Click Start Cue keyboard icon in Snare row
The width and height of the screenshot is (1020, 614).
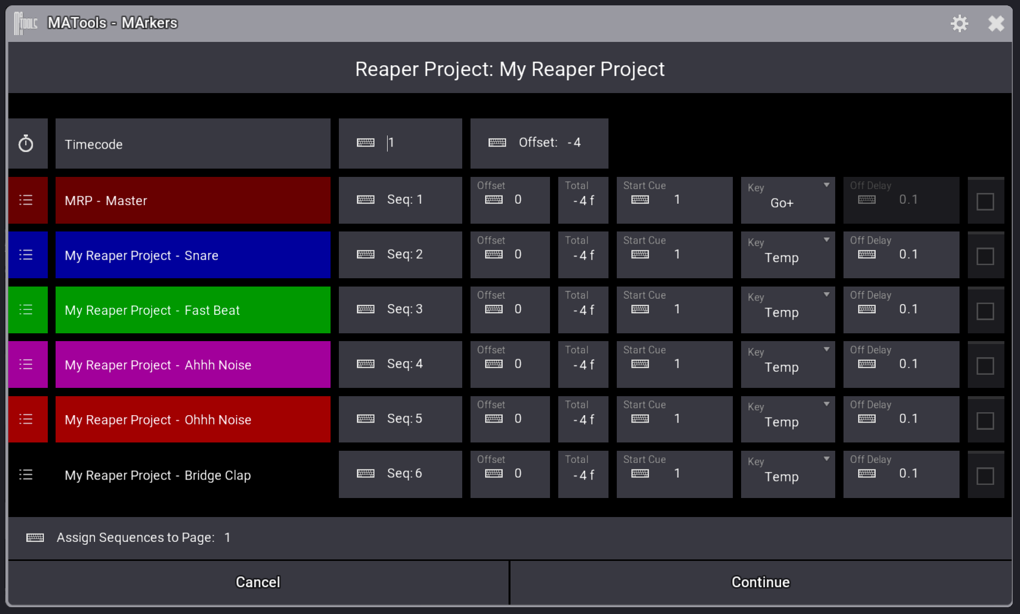coord(640,254)
